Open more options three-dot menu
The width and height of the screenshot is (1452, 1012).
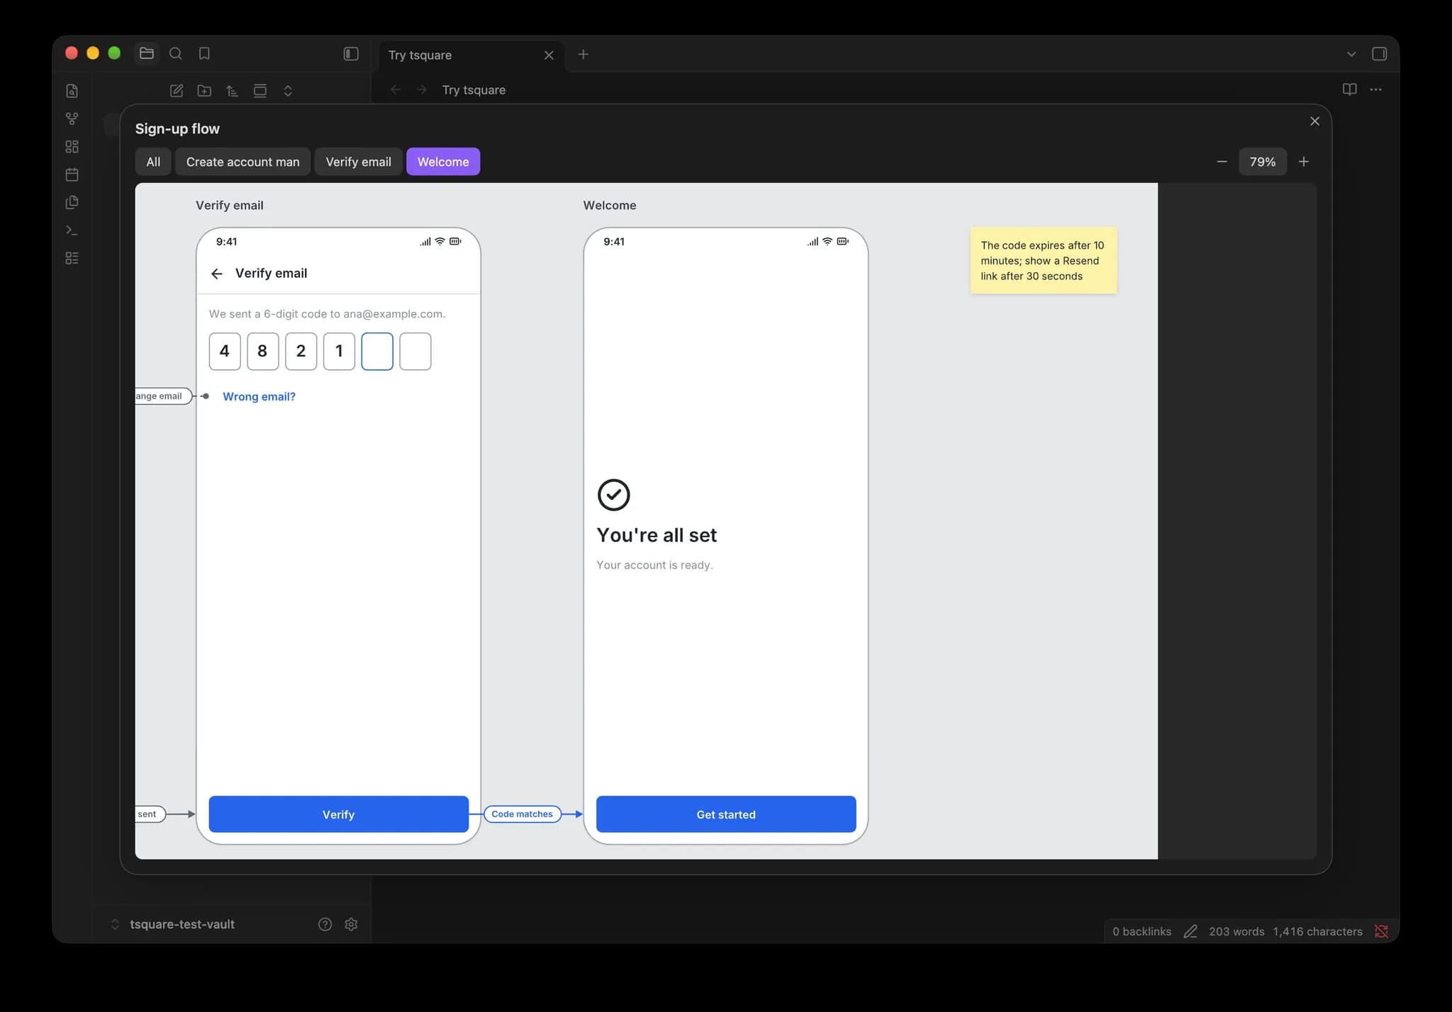pyautogui.click(x=1376, y=89)
